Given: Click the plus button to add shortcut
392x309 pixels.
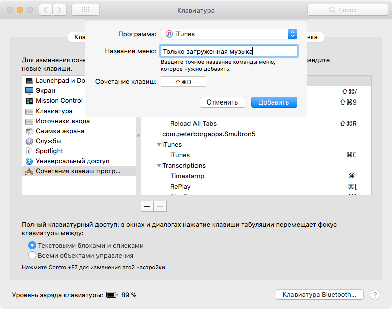Looking at the screenshot, I should coord(147,207).
